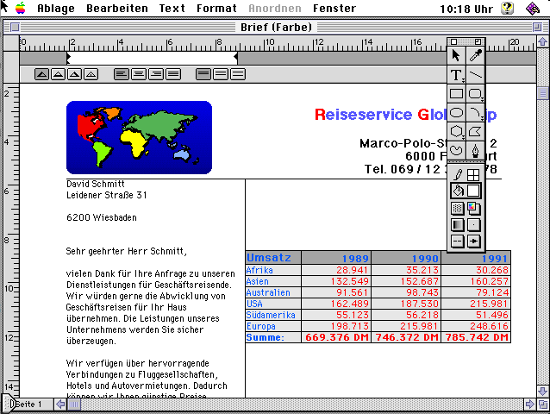Select the freehand shape tool

click(456, 151)
